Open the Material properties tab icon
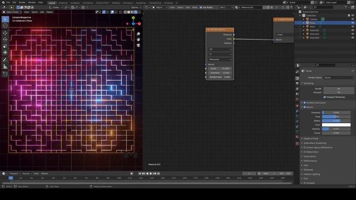Image resolution: width=356 pixels, height=200 pixels. click(297, 137)
